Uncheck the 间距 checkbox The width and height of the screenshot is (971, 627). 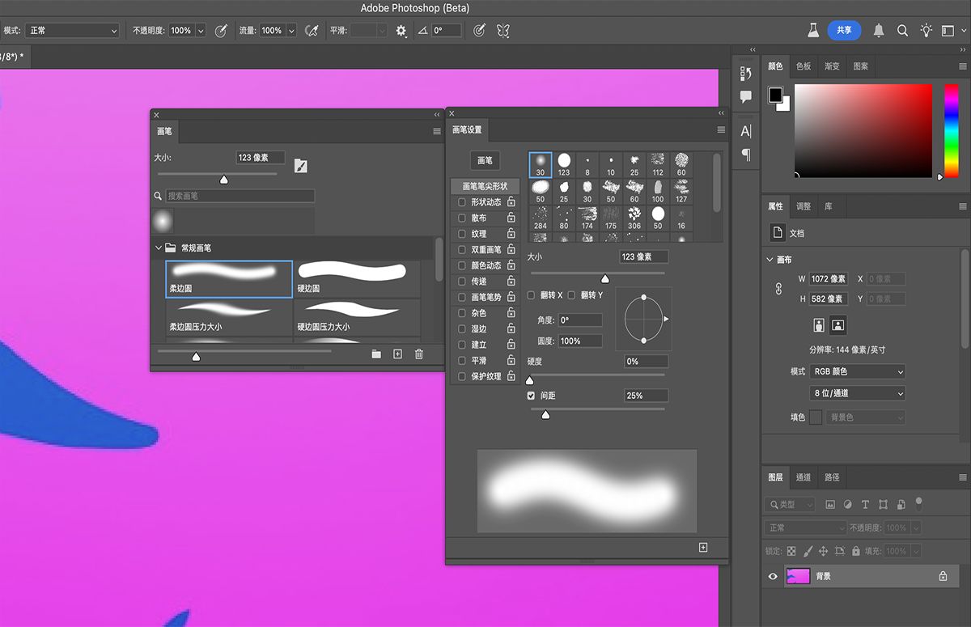click(532, 396)
